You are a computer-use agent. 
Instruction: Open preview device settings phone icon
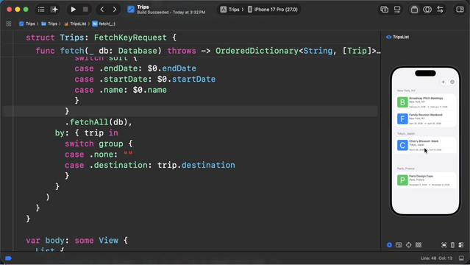coord(452,245)
